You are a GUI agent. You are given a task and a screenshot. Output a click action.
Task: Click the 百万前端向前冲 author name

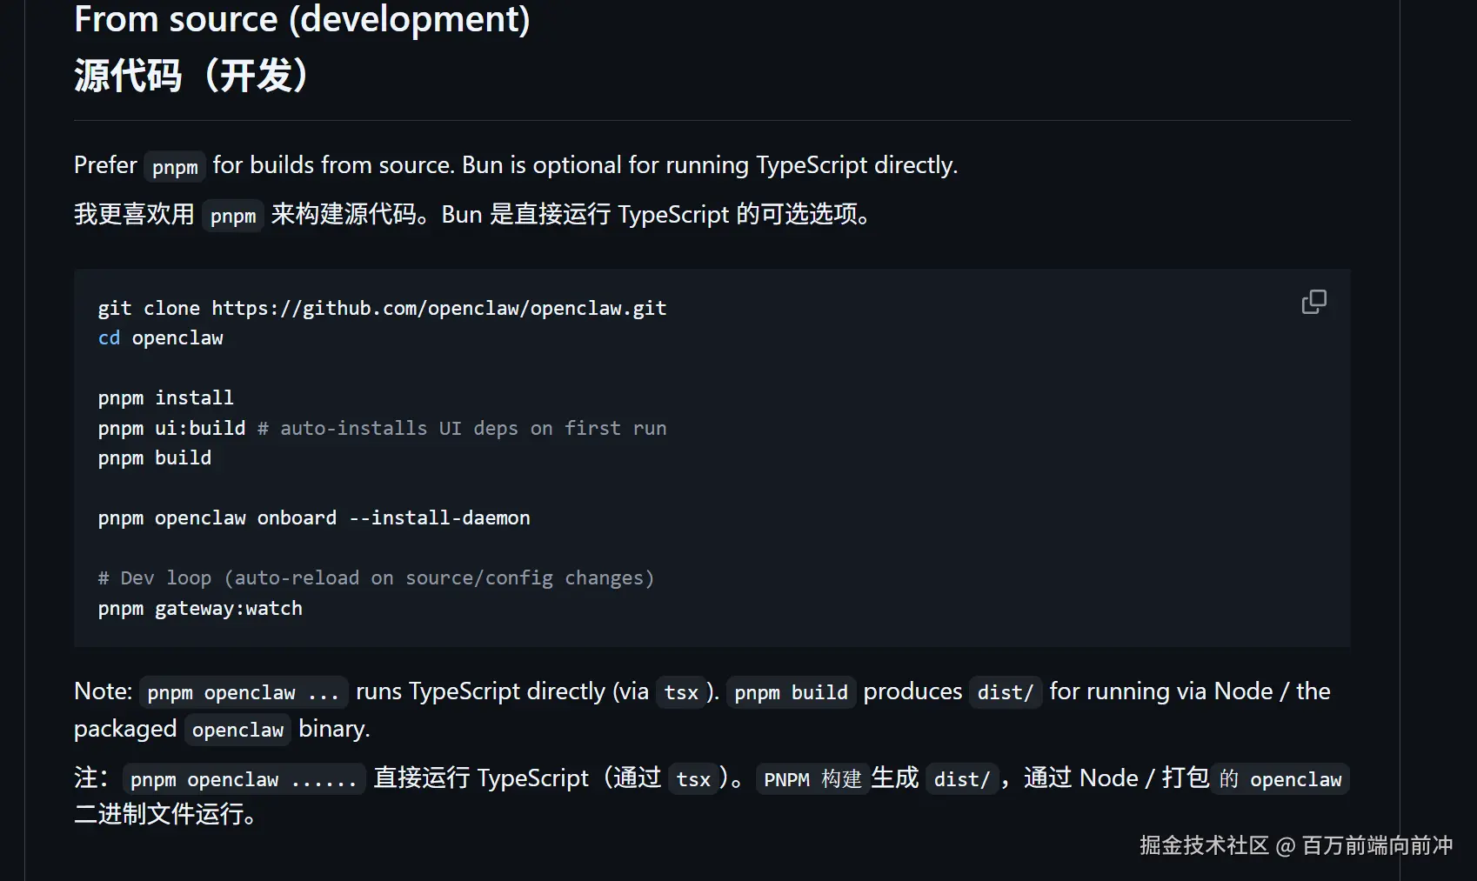click(1377, 845)
